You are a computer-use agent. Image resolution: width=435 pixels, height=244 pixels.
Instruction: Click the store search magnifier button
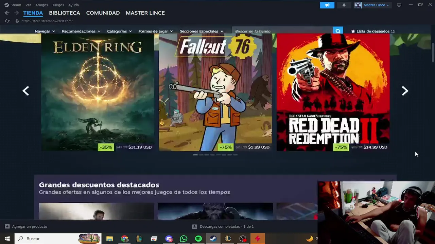[338, 31]
